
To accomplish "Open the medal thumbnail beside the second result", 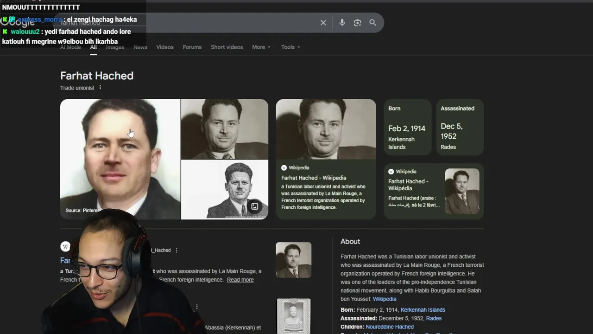I will tap(294, 316).
